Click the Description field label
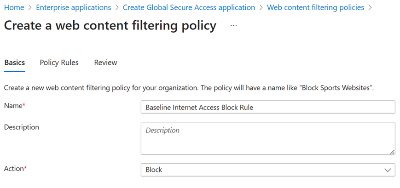 22,127
